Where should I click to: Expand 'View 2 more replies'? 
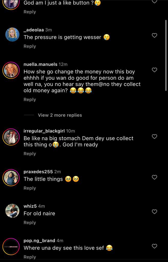coord(60,115)
